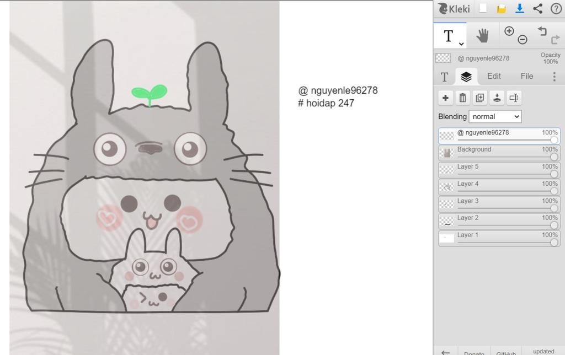The width and height of the screenshot is (565, 355).
Task: Click opacity slider handle of Layer 5
Action: 554,174
